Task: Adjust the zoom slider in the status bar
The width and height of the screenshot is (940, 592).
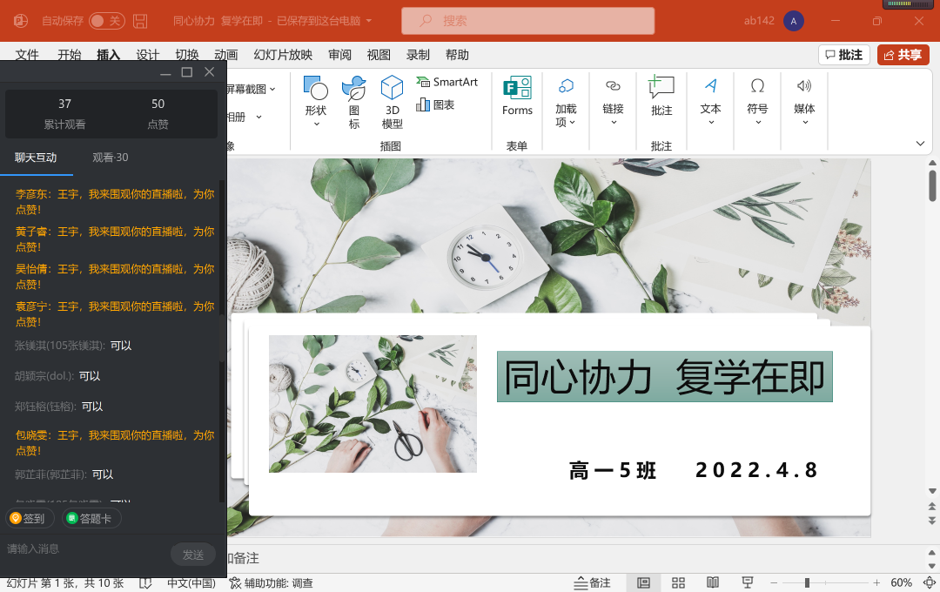Action: point(807,582)
